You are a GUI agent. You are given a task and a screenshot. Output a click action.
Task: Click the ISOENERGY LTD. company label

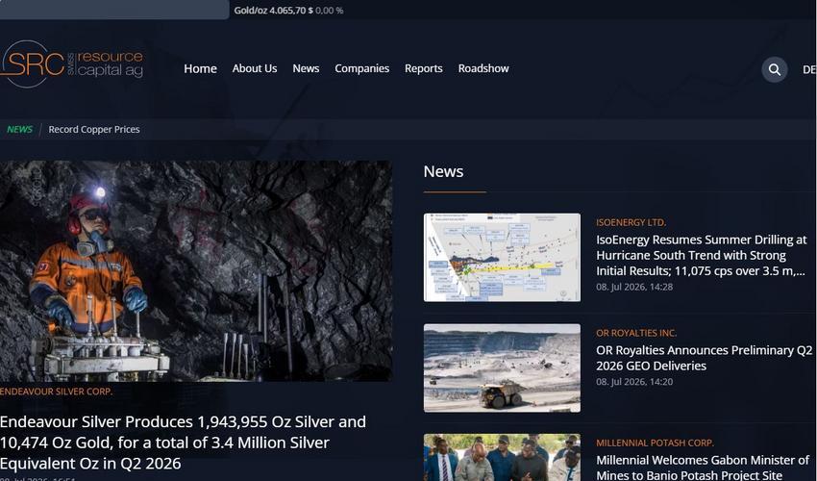[x=631, y=222]
